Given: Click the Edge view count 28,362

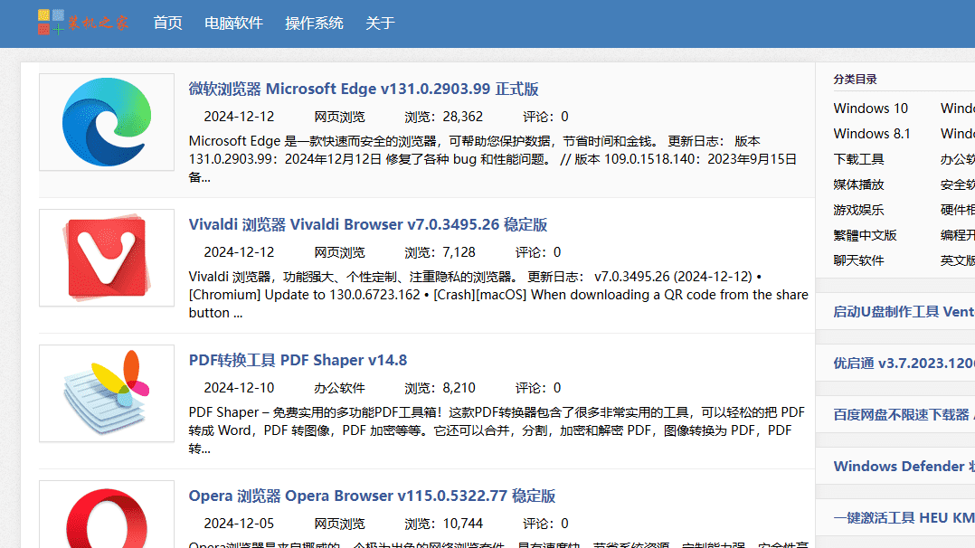Looking at the screenshot, I should click(x=443, y=117).
